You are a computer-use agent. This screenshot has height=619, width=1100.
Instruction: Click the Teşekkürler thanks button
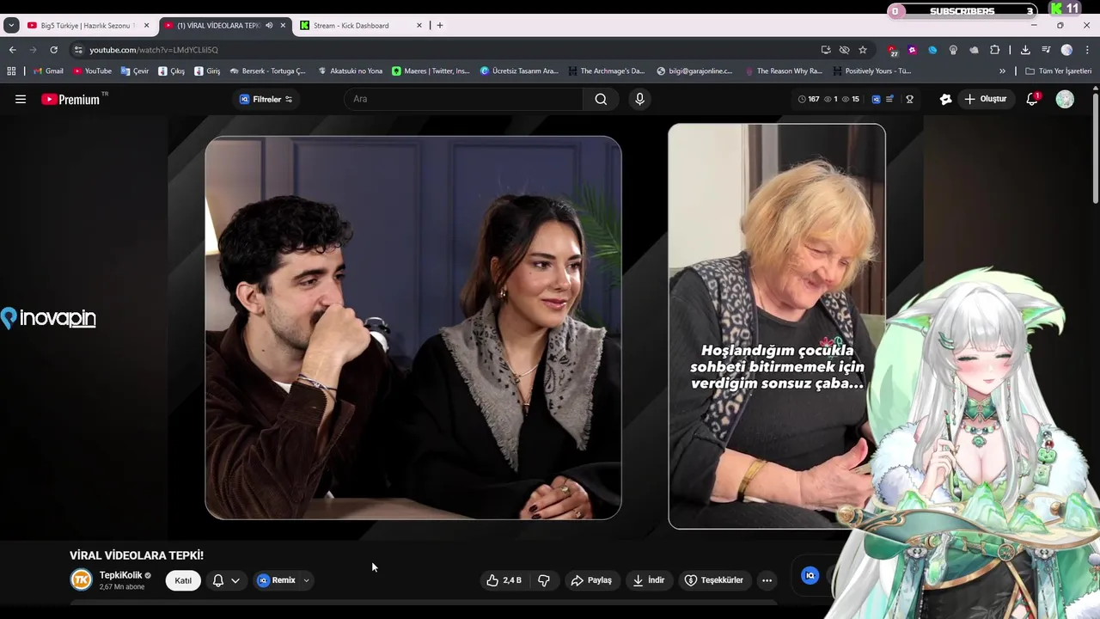point(713,580)
